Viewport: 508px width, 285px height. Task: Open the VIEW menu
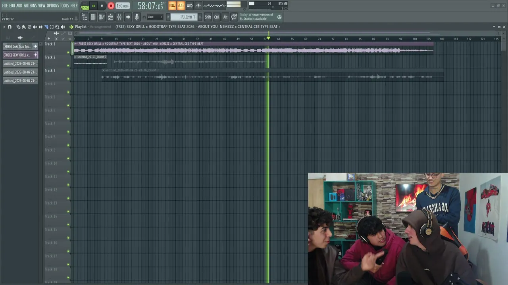[42, 6]
